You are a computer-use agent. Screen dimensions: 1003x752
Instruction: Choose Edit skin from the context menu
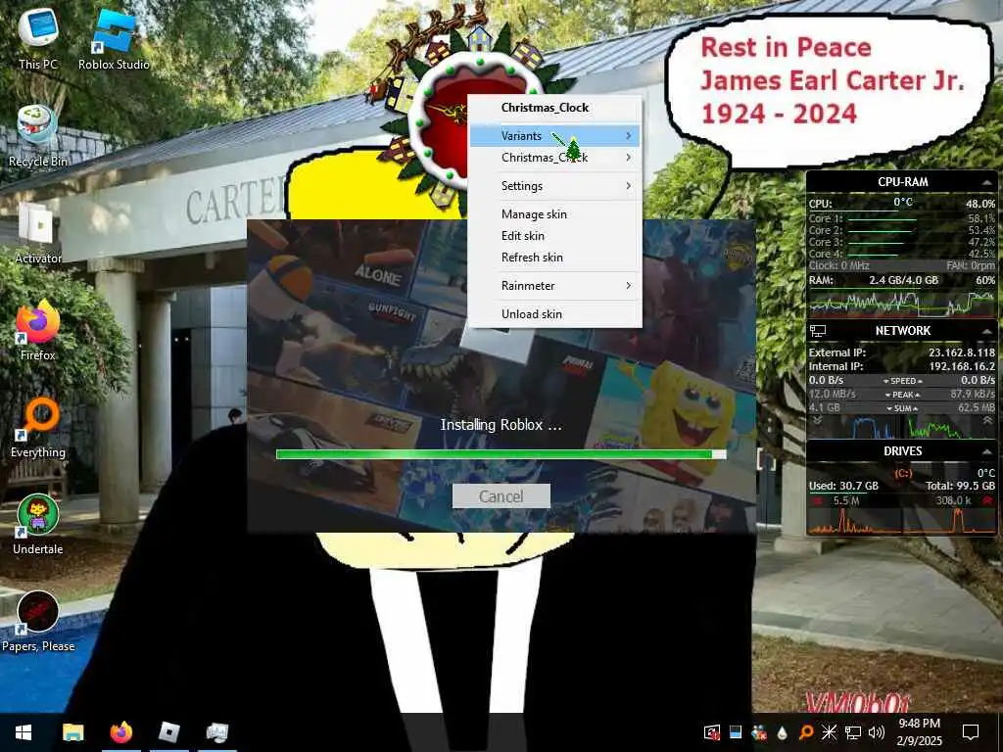click(555, 236)
